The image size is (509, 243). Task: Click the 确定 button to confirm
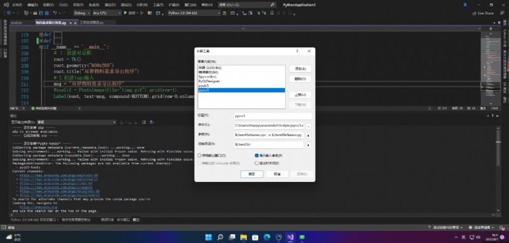pos(251,174)
